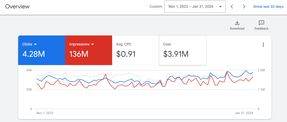
Task: Open the Nov 1, 2023 – Jan 31, 2024 date range dropdown
Action: coord(195,7)
